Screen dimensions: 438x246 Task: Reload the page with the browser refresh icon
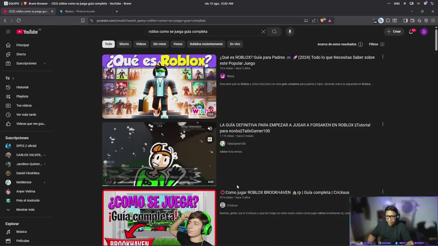(x=18, y=20)
